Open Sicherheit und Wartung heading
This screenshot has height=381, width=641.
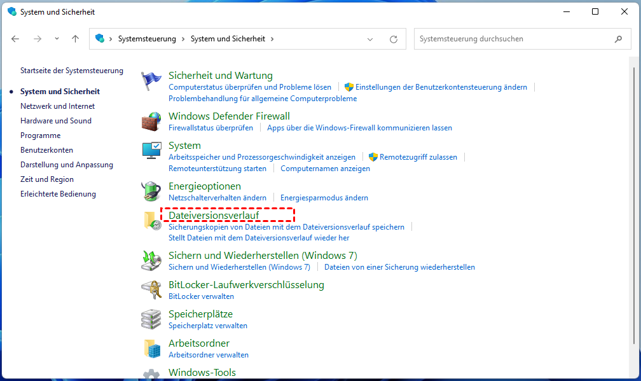(x=220, y=76)
